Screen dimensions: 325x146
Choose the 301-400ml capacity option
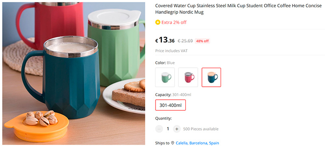point(170,105)
